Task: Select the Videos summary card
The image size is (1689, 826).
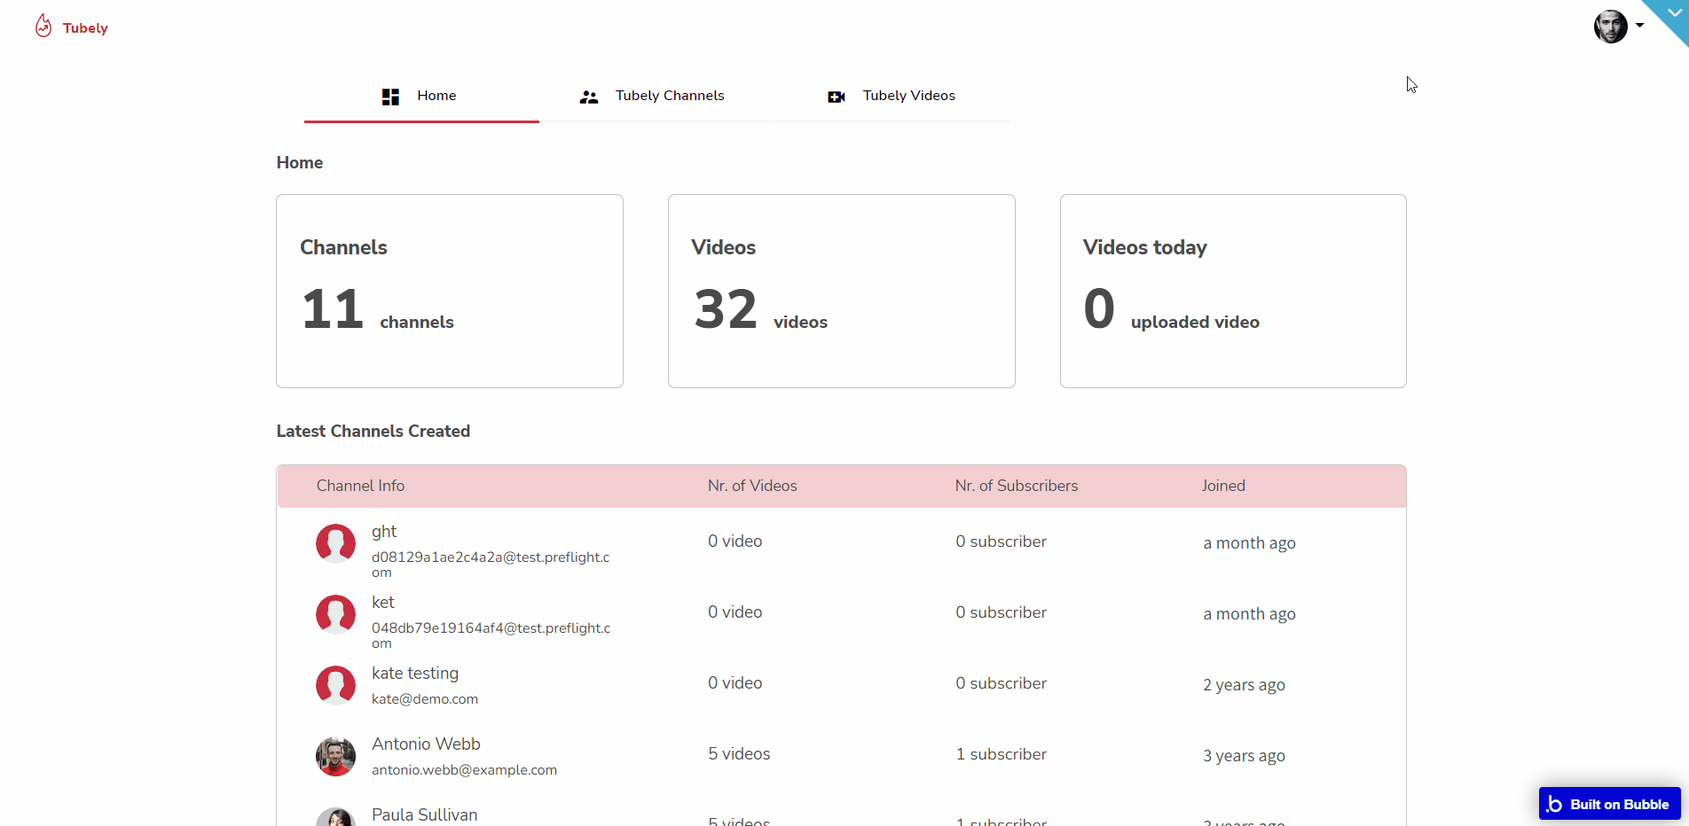Action: click(841, 291)
